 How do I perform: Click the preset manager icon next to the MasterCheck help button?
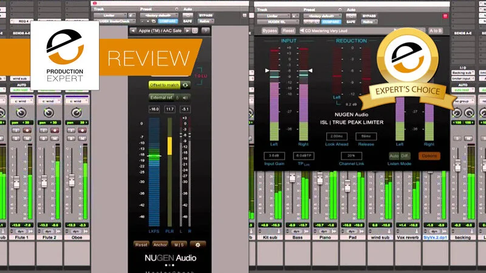point(195,31)
